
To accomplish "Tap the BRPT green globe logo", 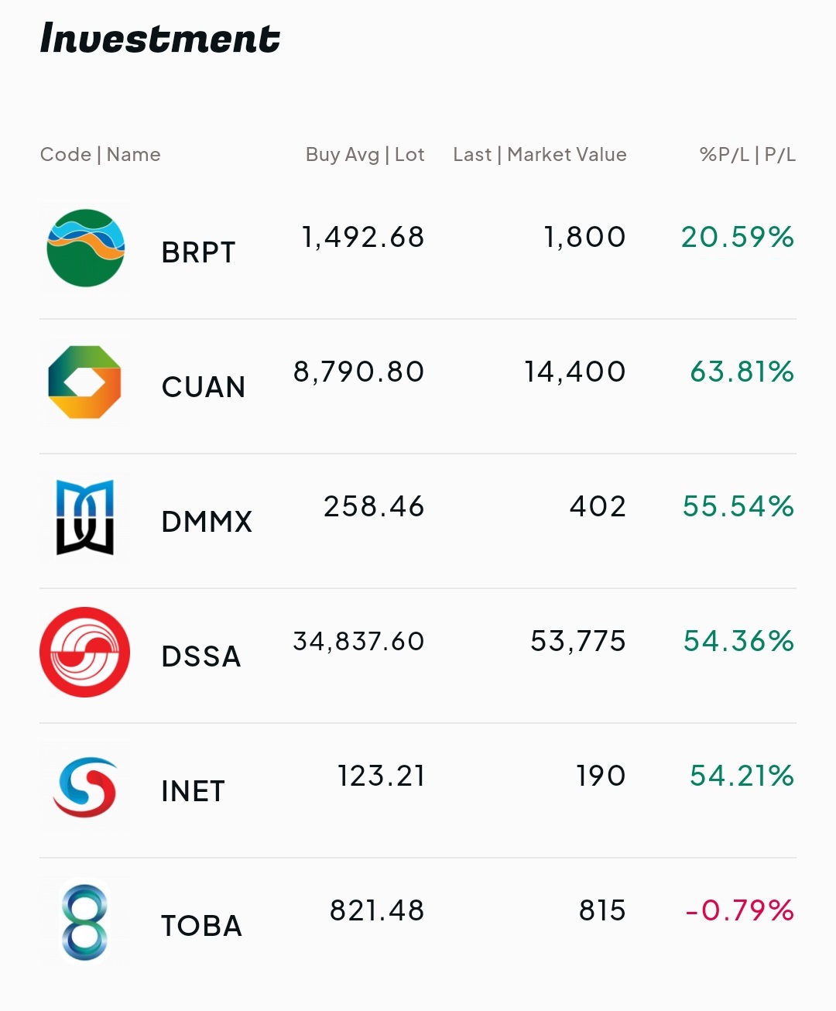I will pyautogui.click(x=85, y=248).
